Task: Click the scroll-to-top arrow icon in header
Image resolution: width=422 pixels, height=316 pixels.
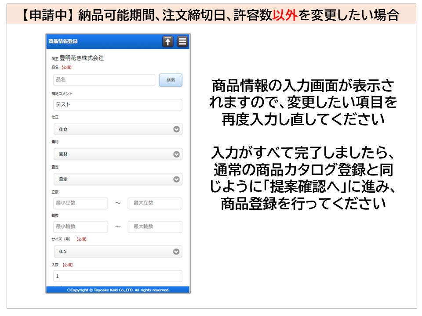Action: click(x=167, y=42)
